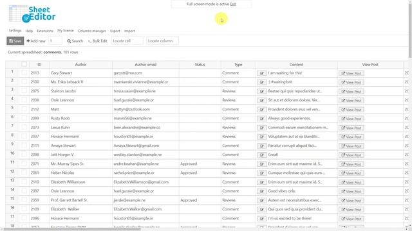Edit content icon in Elizabeth Williamson row

point(262,182)
